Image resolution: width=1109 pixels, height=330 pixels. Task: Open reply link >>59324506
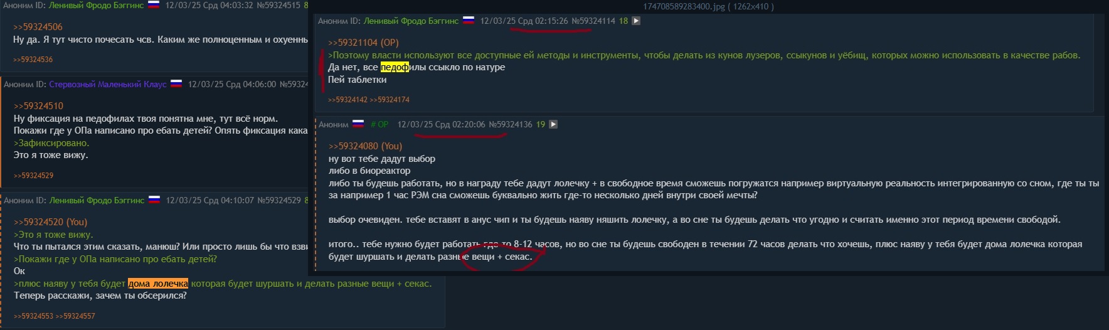coord(38,27)
